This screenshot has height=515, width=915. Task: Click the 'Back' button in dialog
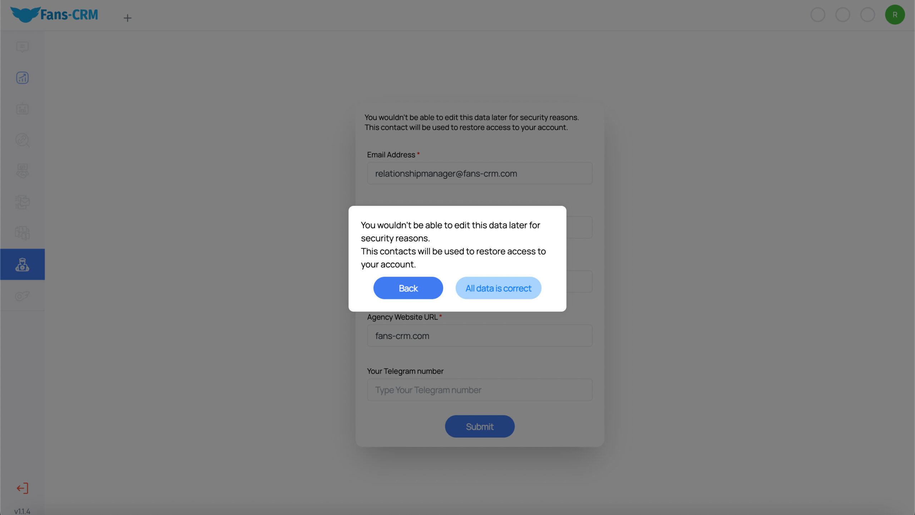(x=408, y=287)
